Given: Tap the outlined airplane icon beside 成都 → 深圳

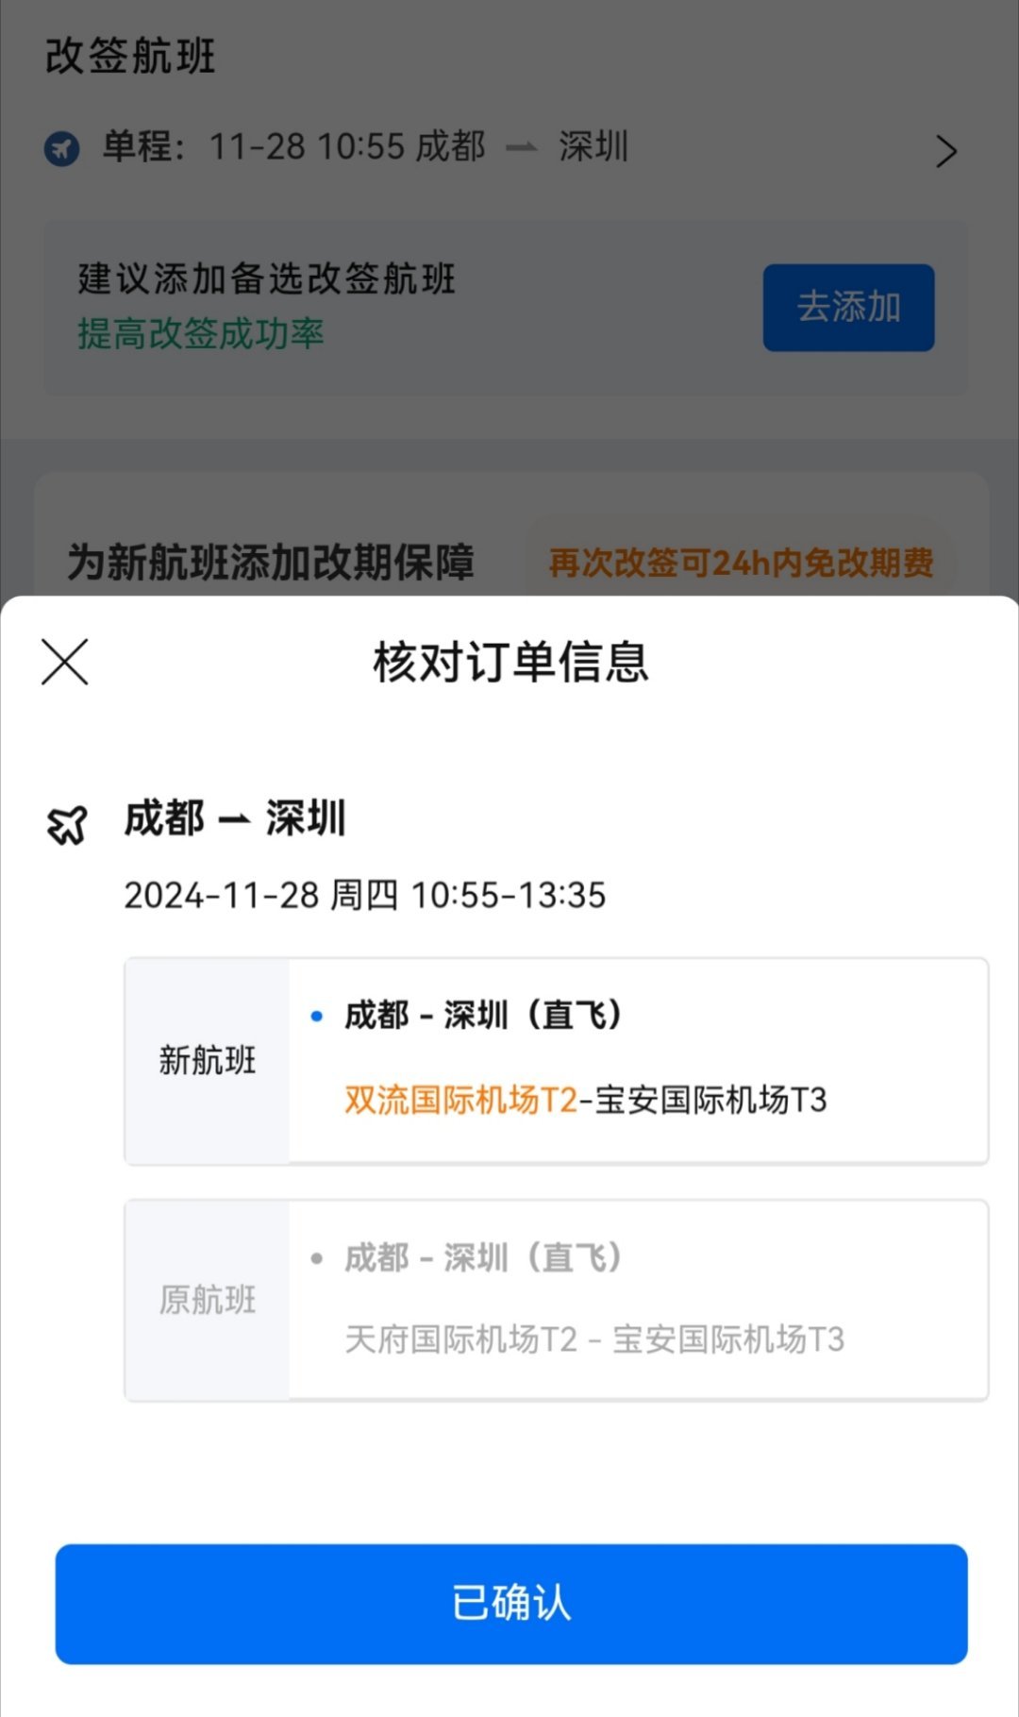Looking at the screenshot, I should click(x=67, y=824).
